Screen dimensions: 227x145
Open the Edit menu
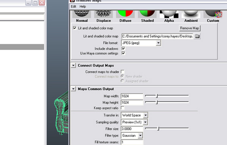tap(73, 6)
